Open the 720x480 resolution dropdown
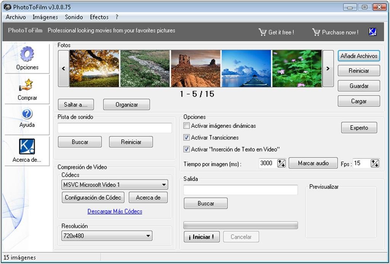The image size is (390, 264). pos(148,236)
